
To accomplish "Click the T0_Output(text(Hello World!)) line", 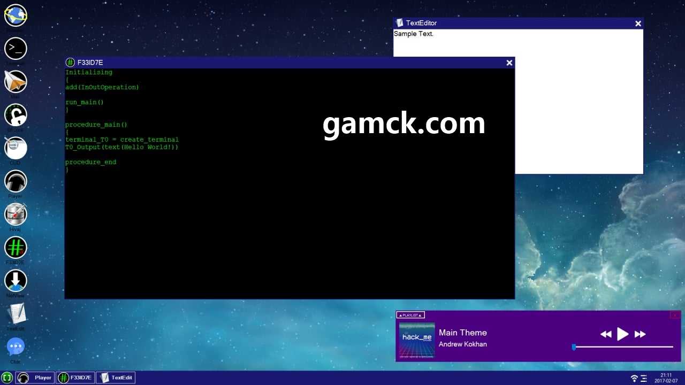I will click(x=122, y=147).
